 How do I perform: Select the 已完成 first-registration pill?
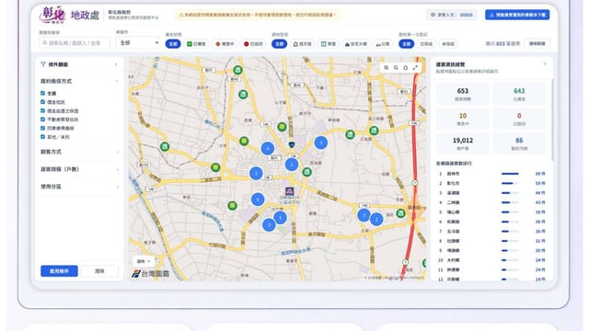(426, 44)
